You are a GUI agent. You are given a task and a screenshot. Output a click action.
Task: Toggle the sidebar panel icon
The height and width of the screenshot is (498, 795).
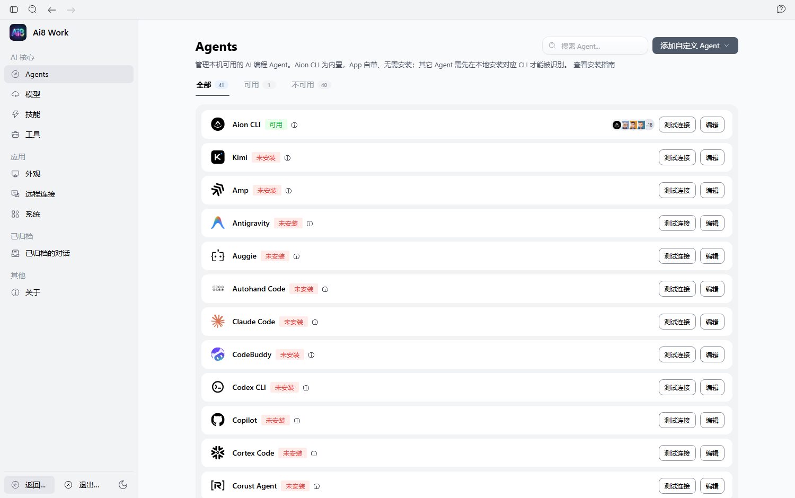point(14,10)
